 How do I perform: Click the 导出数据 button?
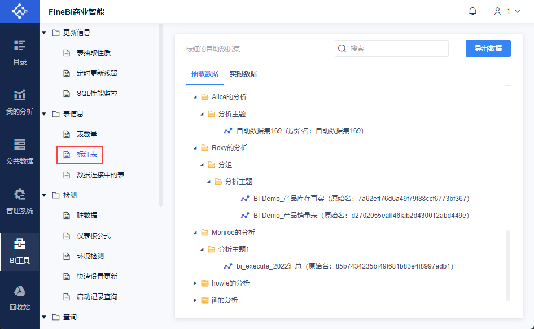click(488, 49)
